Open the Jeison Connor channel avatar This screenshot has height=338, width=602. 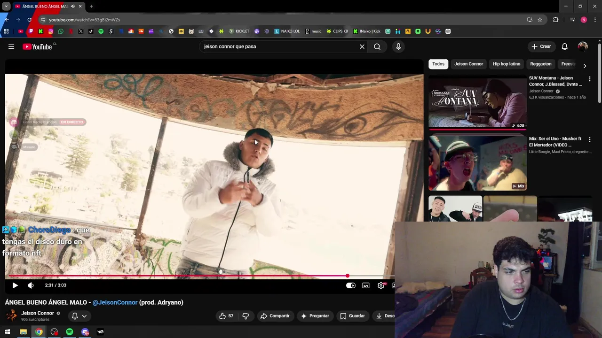pyautogui.click(x=12, y=315)
